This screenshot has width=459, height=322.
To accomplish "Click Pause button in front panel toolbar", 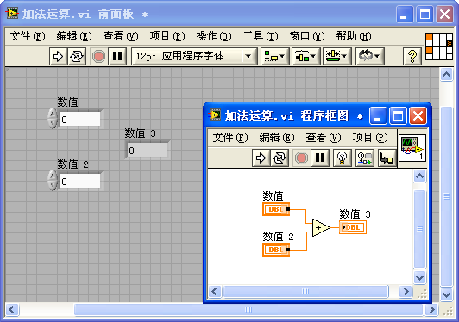I will pyautogui.click(x=117, y=56).
